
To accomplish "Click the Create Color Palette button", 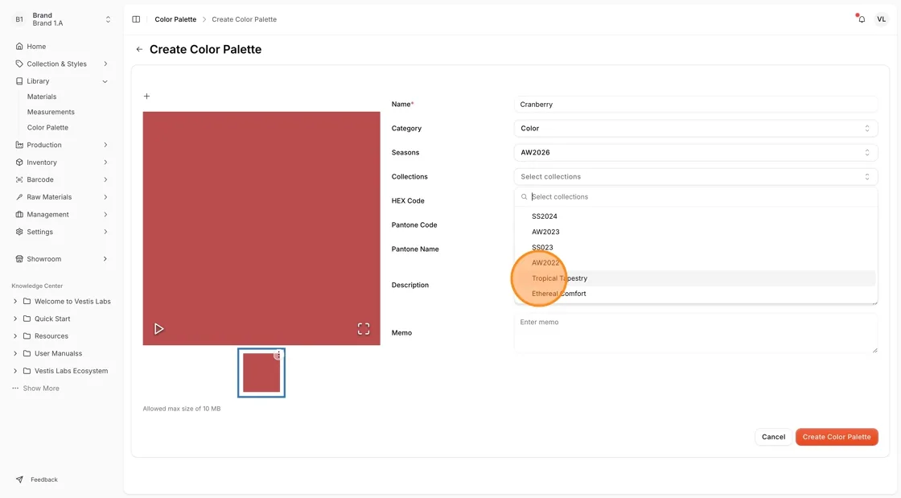I will coord(836,437).
